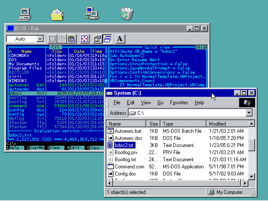
Task: Click the Config.dos file icon
Action: [111, 174]
